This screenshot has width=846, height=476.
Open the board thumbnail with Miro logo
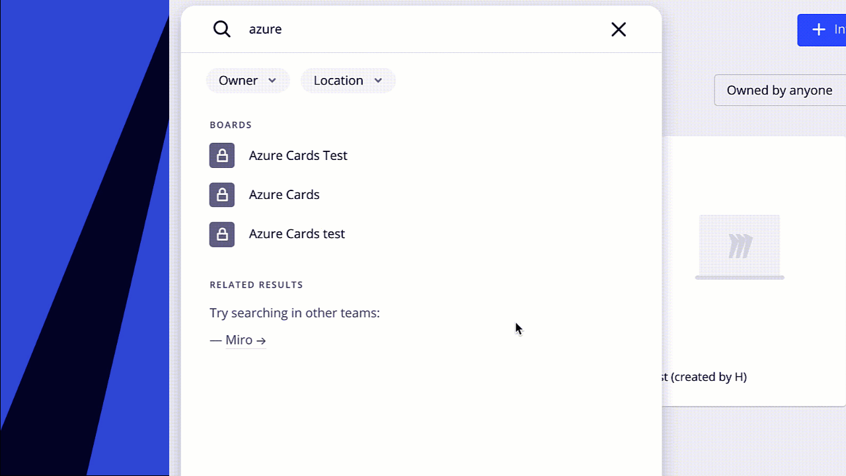click(x=740, y=247)
